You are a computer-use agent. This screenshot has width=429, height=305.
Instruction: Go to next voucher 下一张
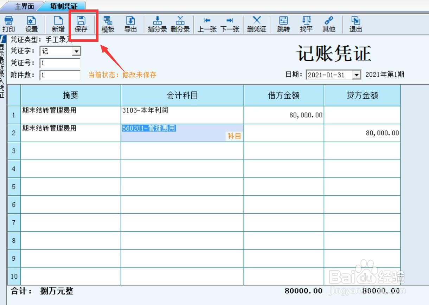click(230, 24)
